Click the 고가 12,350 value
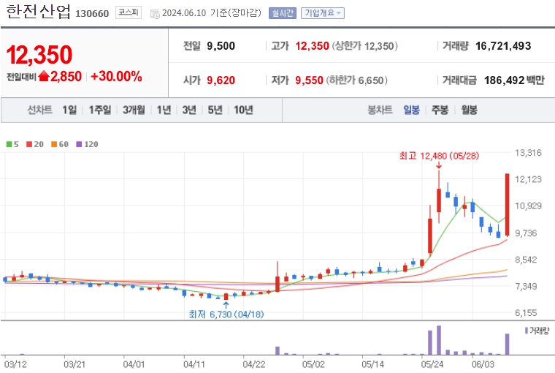This screenshot has width=555, height=373. tap(313, 46)
